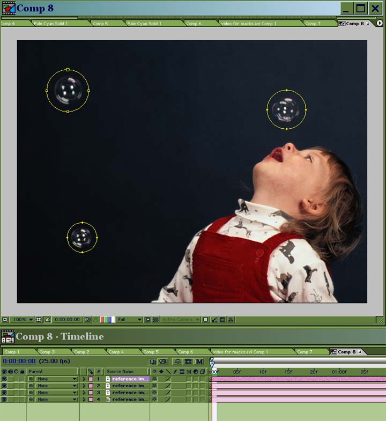Expand layer 1 properties triangle
Screen dimensions: 386x421
tap(84, 379)
